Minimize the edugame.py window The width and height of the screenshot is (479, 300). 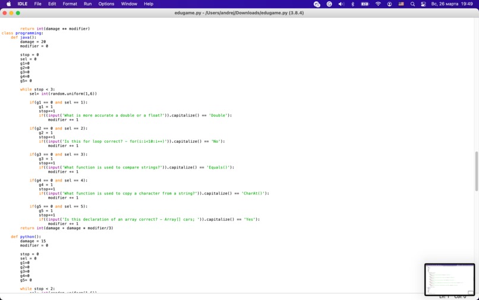pos(11,13)
